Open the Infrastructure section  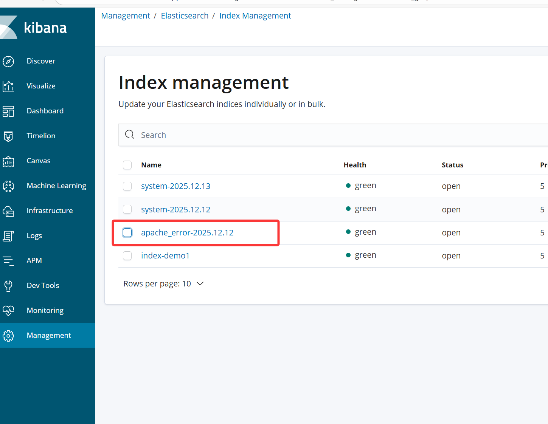pyautogui.click(x=50, y=210)
